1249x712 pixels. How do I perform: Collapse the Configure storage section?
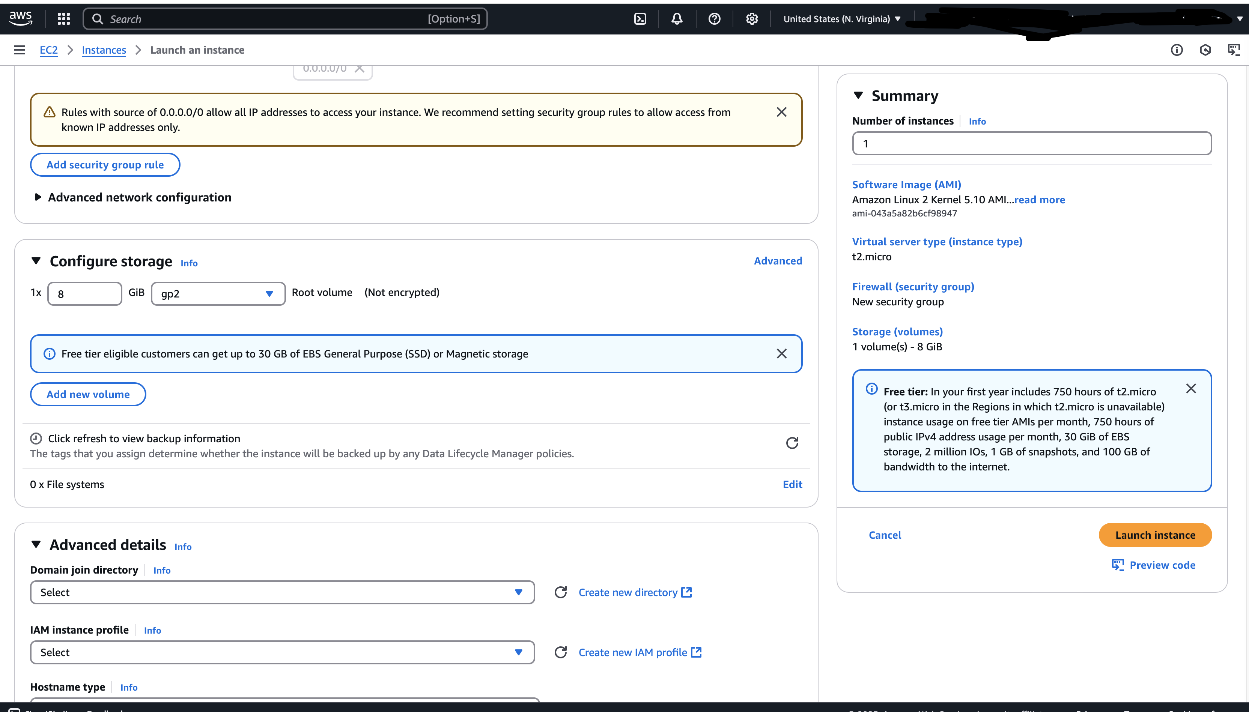click(36, 261)
